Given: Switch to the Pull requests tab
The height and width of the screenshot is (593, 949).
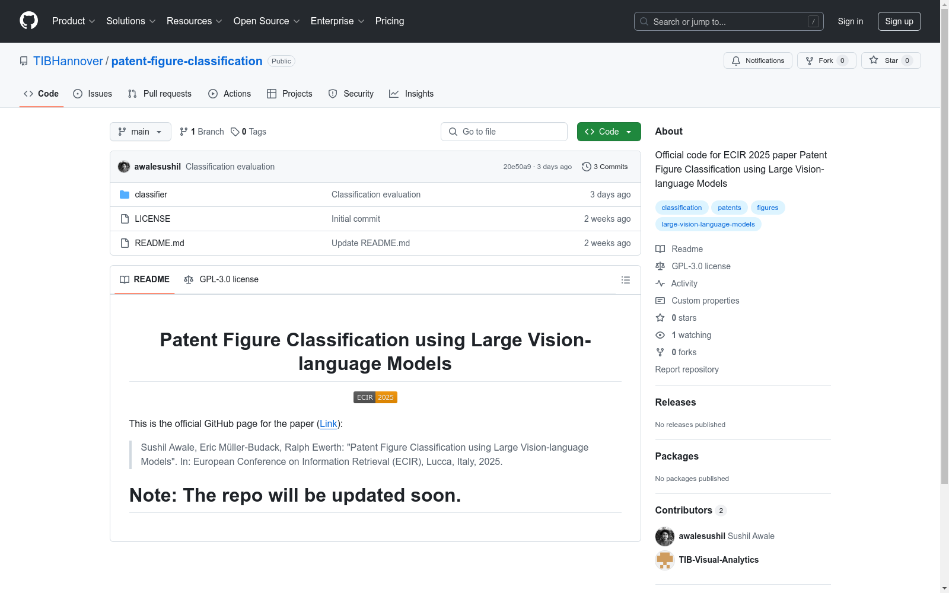Looking at the screenshot, I should [160, 94].
